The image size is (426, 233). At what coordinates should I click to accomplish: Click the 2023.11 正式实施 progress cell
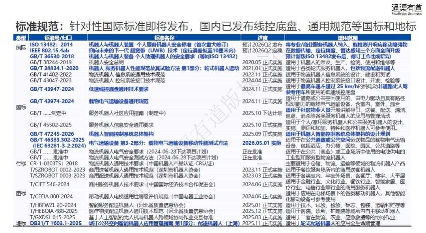pyautogui.click(x=262, y=170)
